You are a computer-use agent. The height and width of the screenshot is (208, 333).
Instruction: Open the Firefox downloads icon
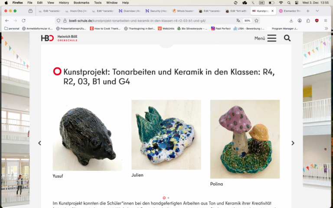[x=291, y=21]
